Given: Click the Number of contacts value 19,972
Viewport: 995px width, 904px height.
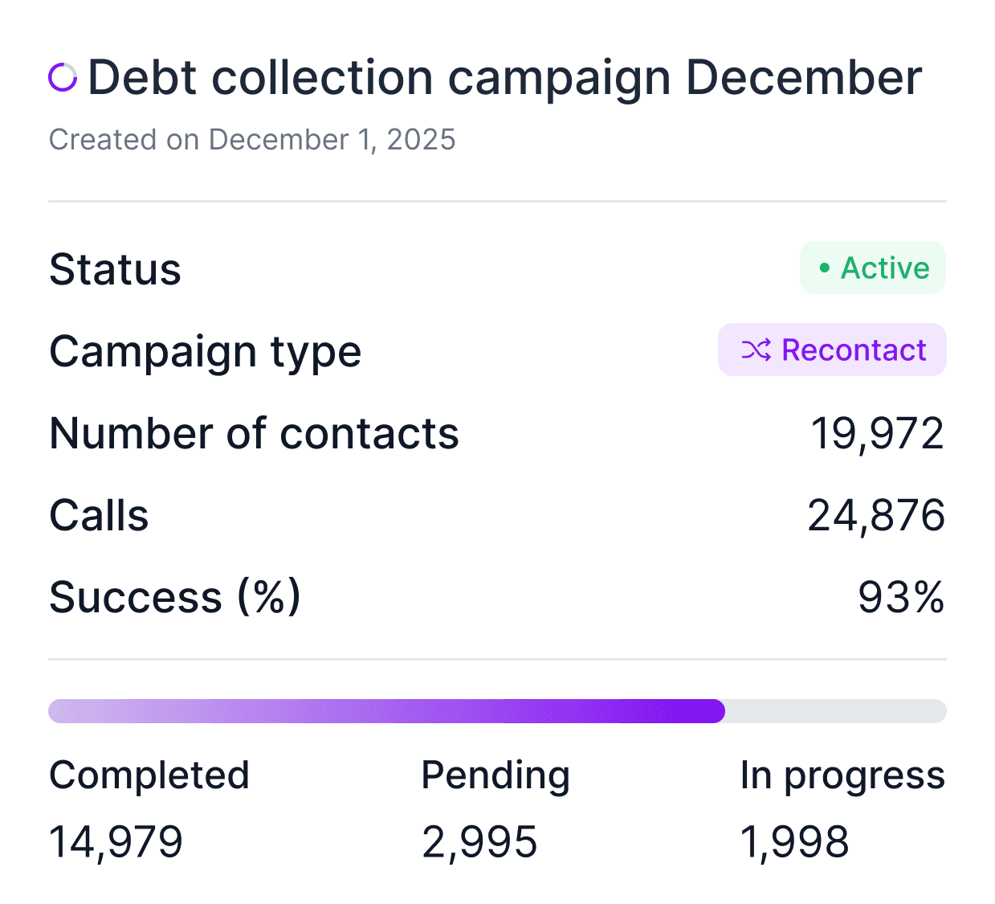Looking at the screenshot, I should tap(877, 434).
